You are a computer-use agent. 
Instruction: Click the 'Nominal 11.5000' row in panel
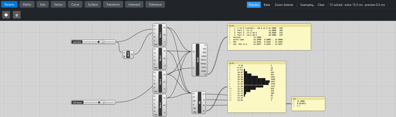pyautogui.click(x=269, y=37)
